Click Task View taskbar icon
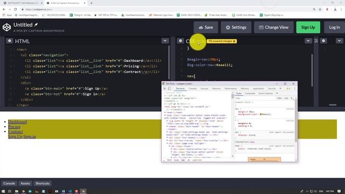 (x=10, y=191)
